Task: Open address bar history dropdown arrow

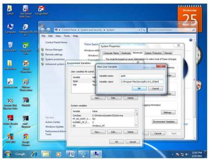Action: [139, 30]
